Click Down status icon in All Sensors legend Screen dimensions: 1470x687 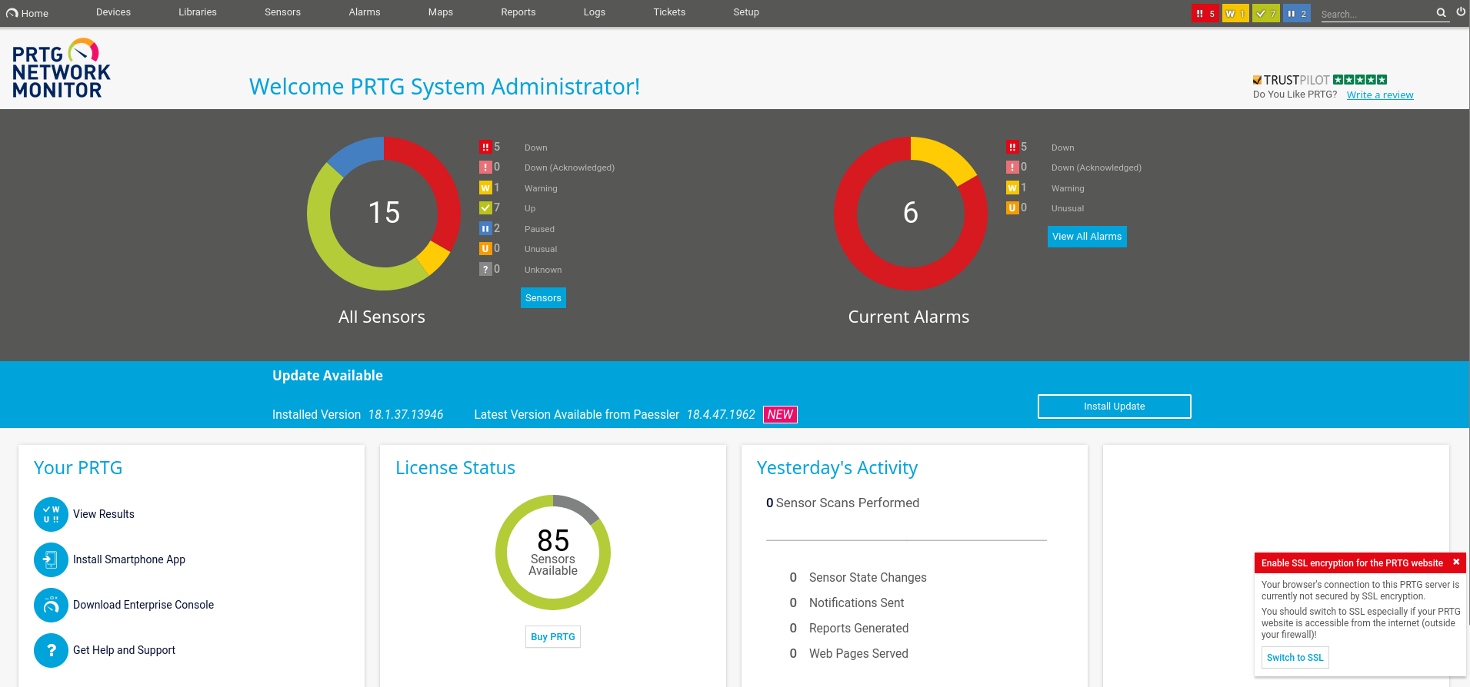click(485, 147)
